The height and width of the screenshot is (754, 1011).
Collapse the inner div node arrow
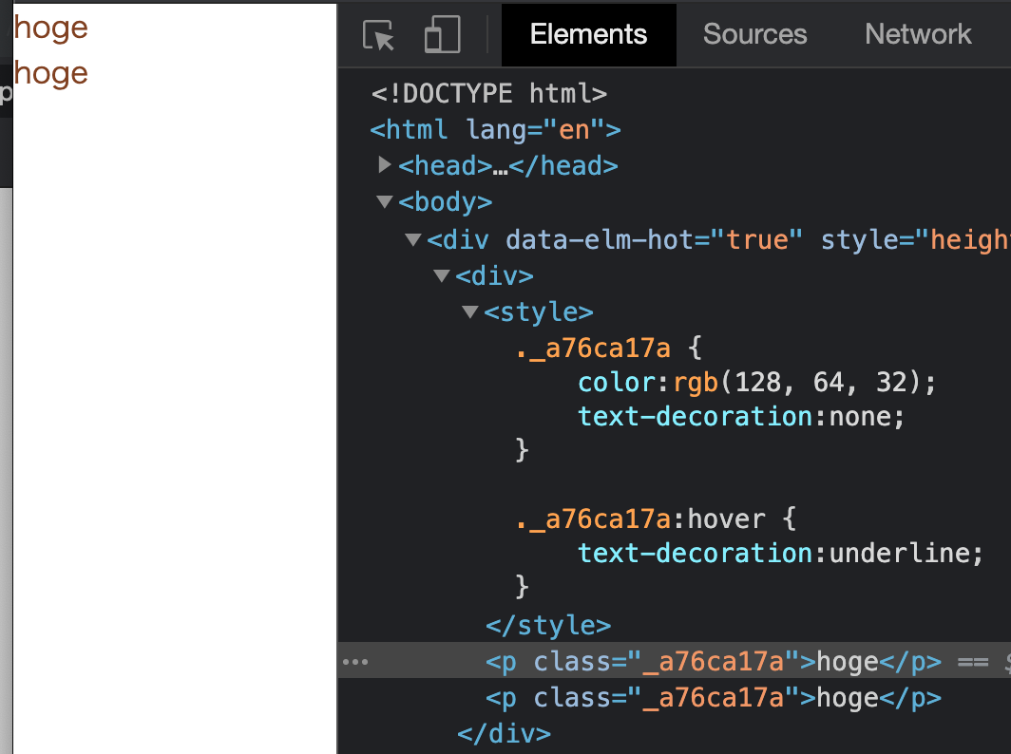pyautogui.click(x=442, y=275)
